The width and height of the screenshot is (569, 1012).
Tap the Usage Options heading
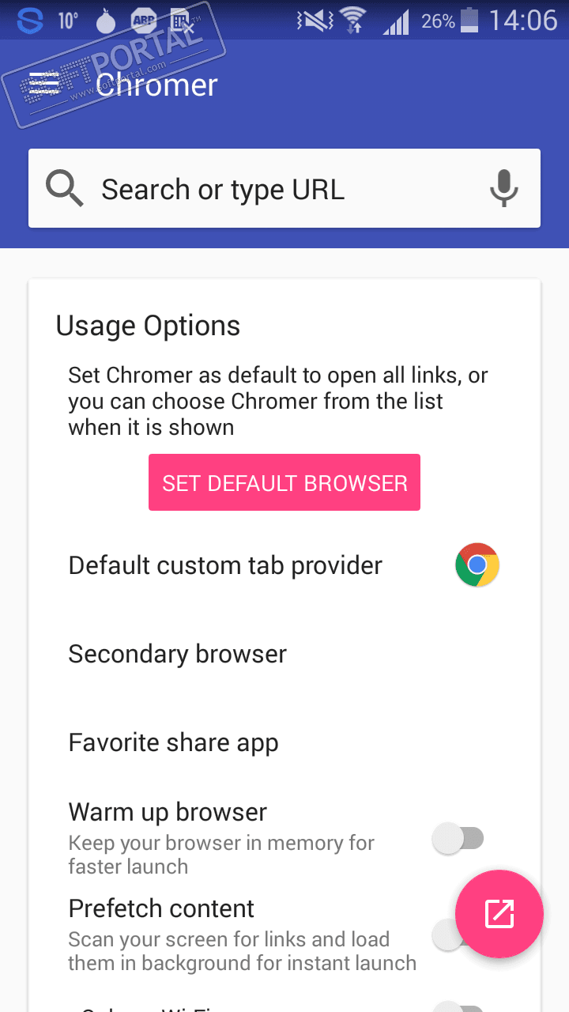click(148, 326)
